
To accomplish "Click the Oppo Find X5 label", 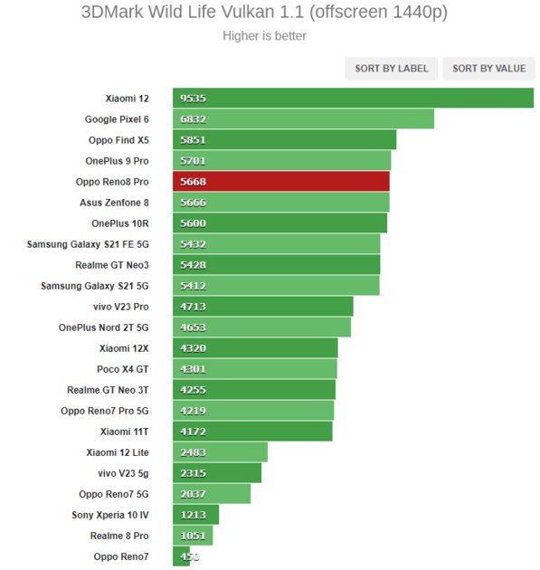I will pos(118,140).
